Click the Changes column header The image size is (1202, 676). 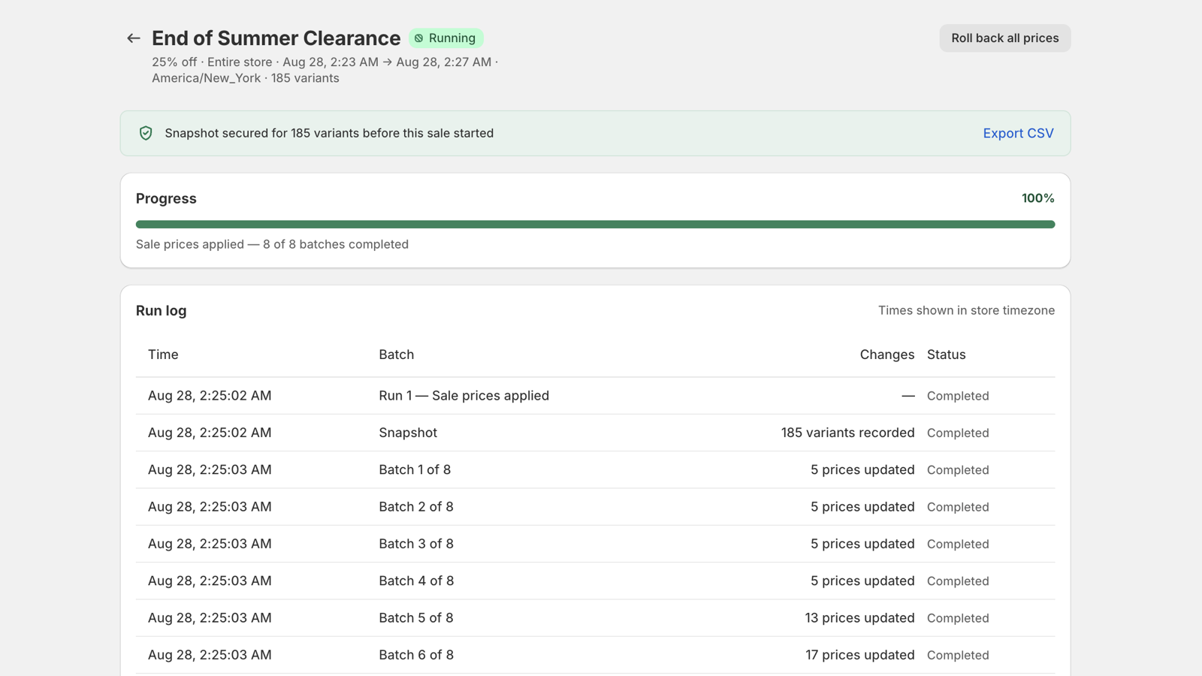click(886, 355)
